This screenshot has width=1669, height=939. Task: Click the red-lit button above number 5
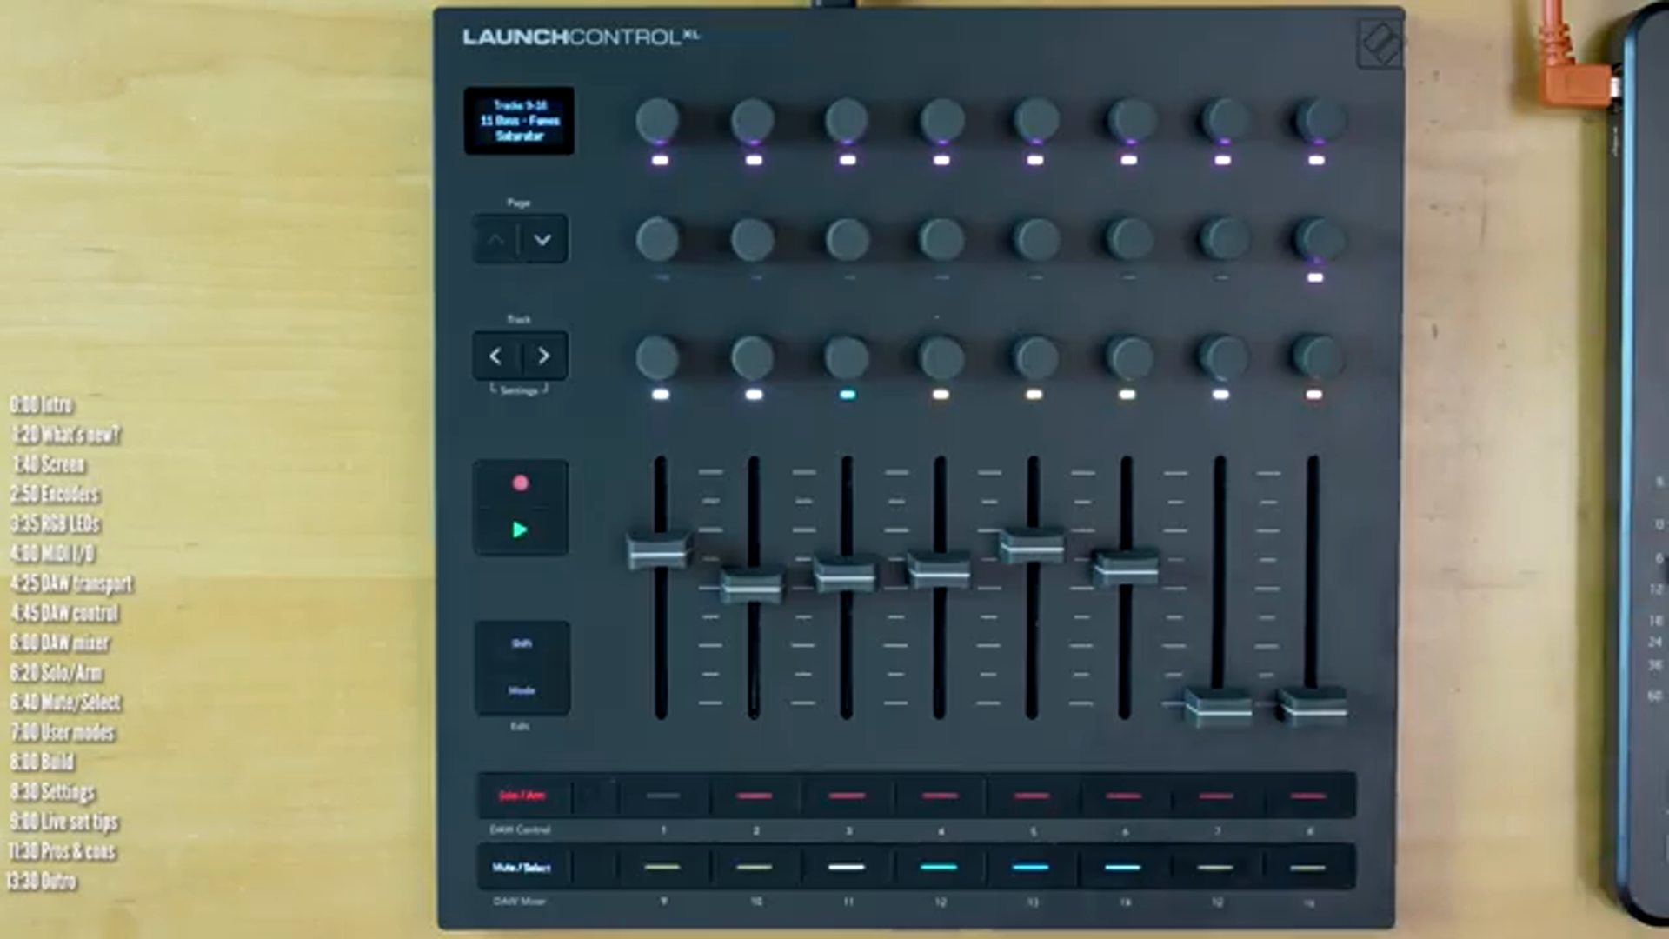1032,796
